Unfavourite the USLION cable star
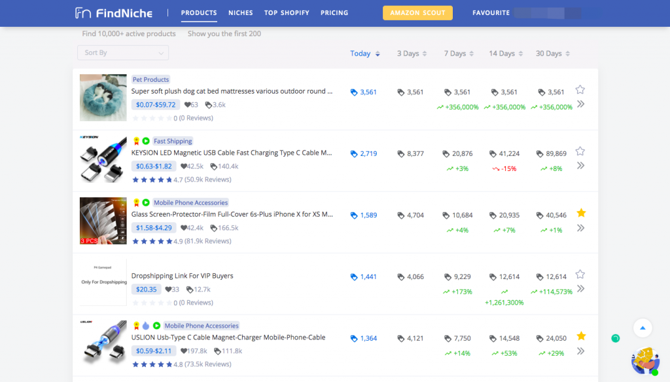This screenshot has width=670, height=382. click(x=581, y=336)
